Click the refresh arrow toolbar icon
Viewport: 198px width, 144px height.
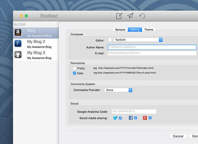coord(142,16)
